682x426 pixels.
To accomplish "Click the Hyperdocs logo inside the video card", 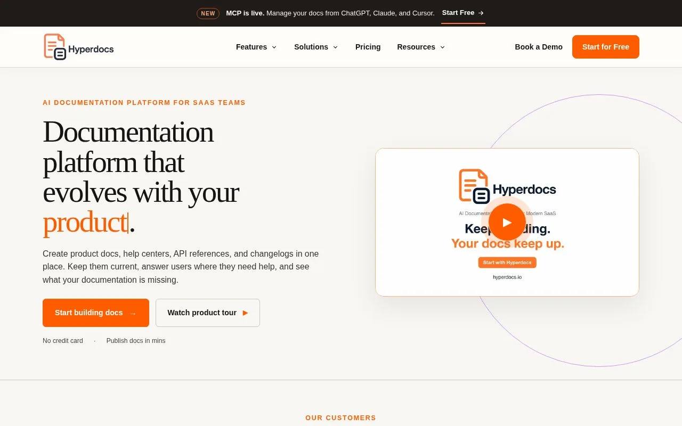I will coord(507,186).
